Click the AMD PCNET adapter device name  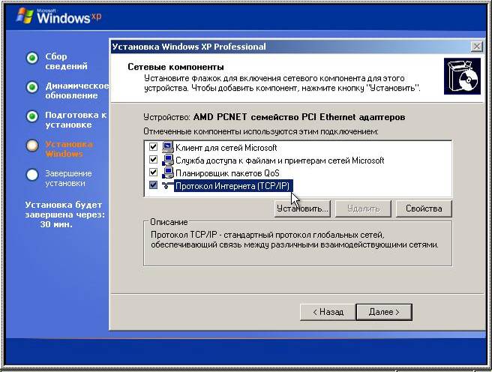[x=299, y=117]
